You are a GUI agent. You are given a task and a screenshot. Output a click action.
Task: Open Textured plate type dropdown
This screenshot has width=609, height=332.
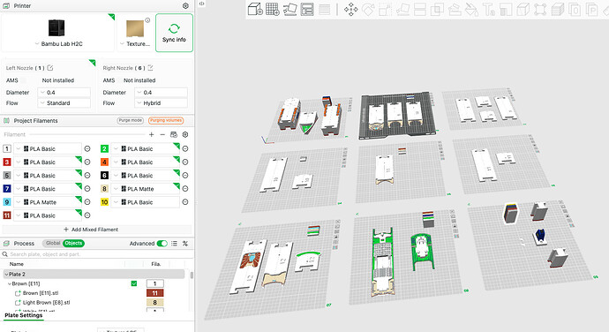(x=135, y=44)
